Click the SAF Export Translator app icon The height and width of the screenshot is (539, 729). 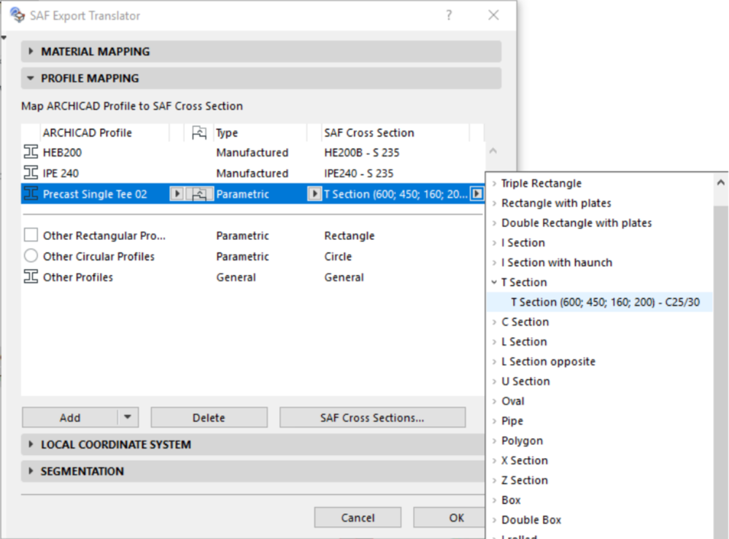pos(17,15)
